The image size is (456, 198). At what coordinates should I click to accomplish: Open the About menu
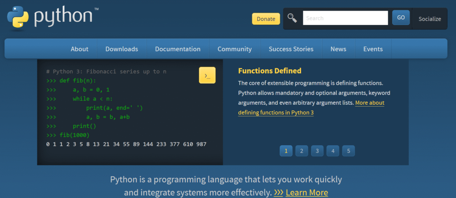pos(79,49)
